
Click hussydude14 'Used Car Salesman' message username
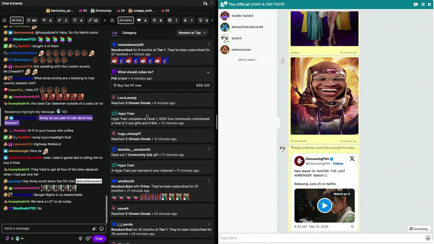(x=19, y=104)
